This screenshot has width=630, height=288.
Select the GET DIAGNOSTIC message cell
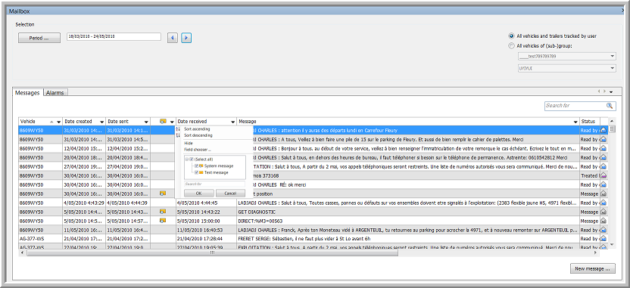pyautogui.click(x=407, y=212)
